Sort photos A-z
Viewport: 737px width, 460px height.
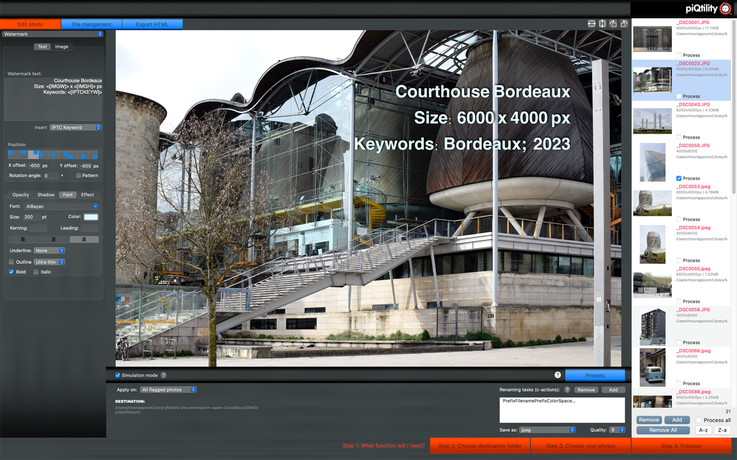704,430
